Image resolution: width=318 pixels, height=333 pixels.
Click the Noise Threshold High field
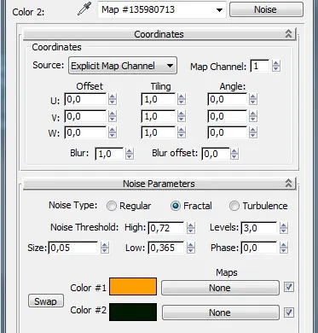point(166,228)
